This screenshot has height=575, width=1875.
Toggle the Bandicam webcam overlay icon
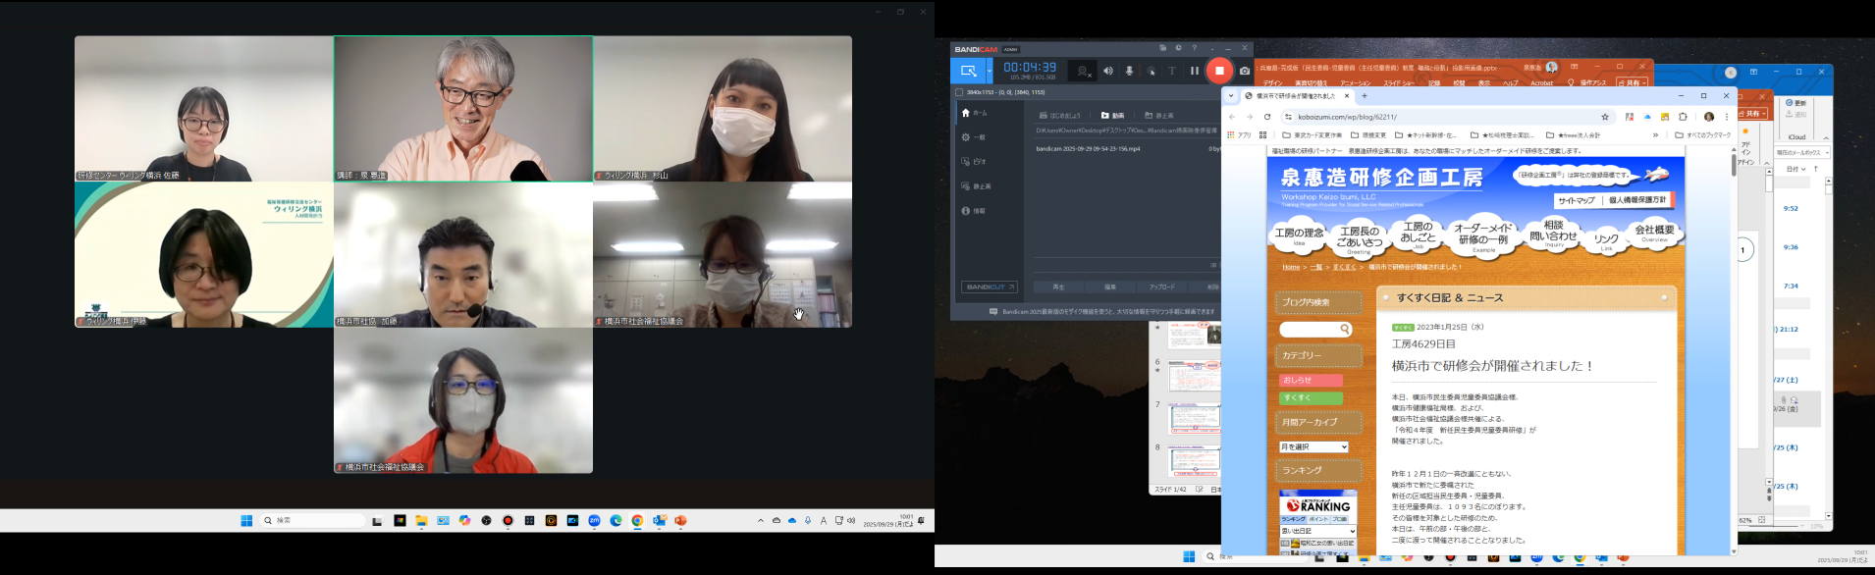(1083, 71)
